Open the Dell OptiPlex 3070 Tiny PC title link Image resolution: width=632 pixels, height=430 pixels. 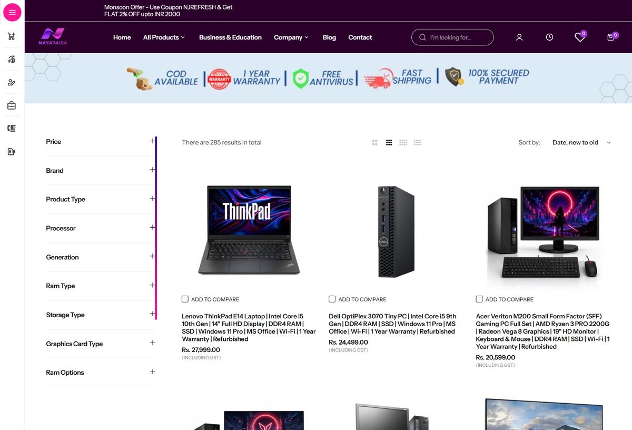(393, 324)
